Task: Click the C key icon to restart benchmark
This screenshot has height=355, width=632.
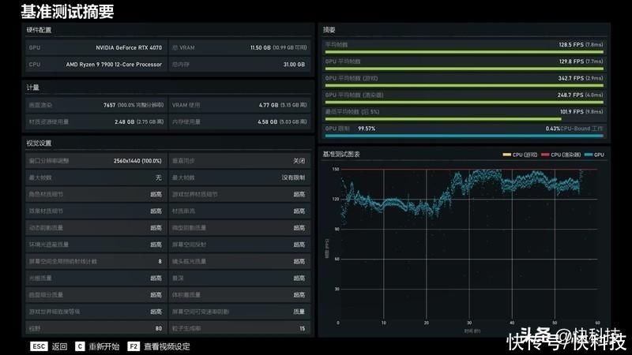Action: click(x=80, y=346)
